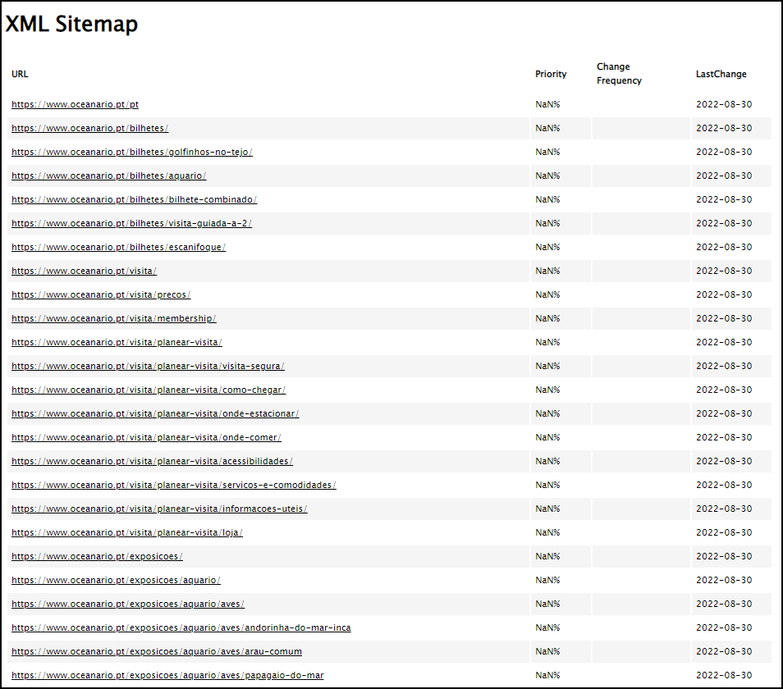Open the /exposicoes/ link
Screen dimensions: 783x689
click(x=97, y=556)
